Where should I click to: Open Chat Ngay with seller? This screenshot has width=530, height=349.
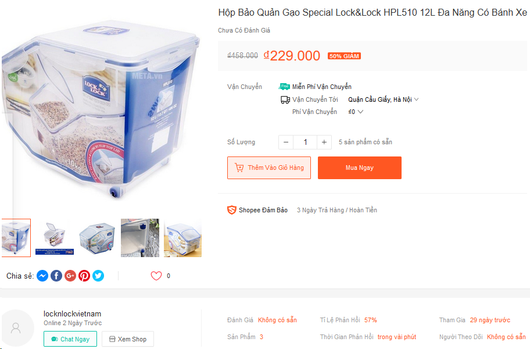(x=70, y=339)
